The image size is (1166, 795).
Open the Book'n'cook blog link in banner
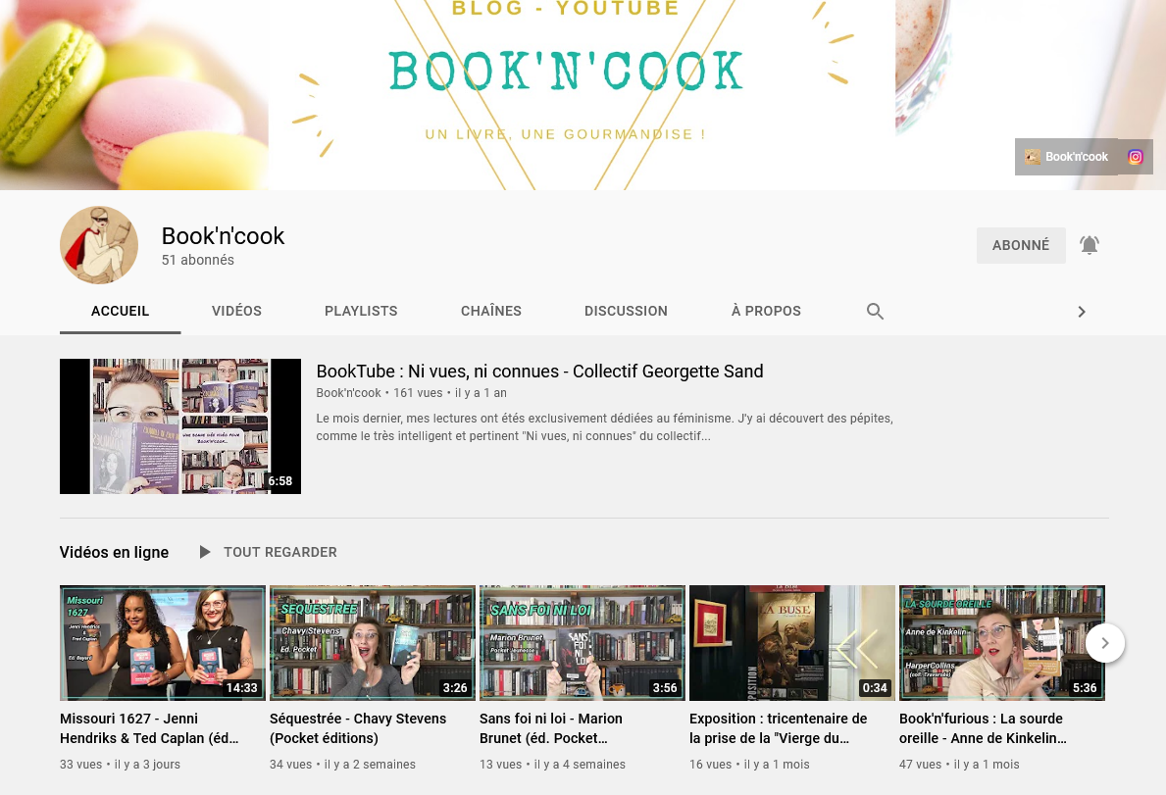point(1066,157)
